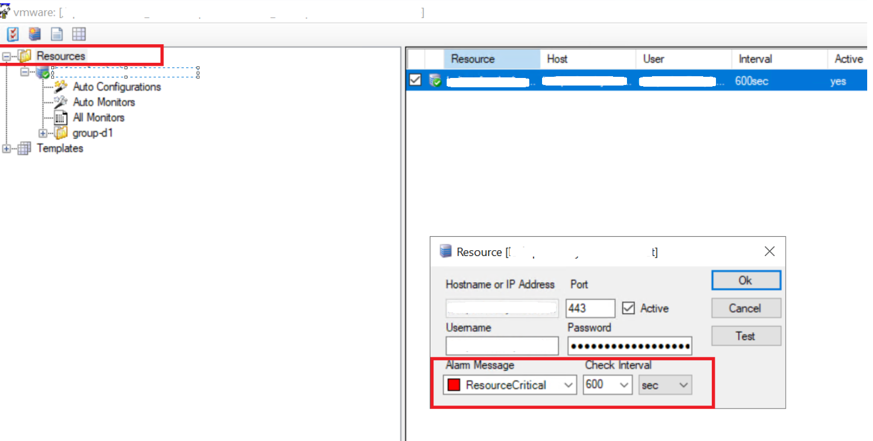Click the Resources folder icon in the tree
The image size is (873, 441).
tap(24, 56)
